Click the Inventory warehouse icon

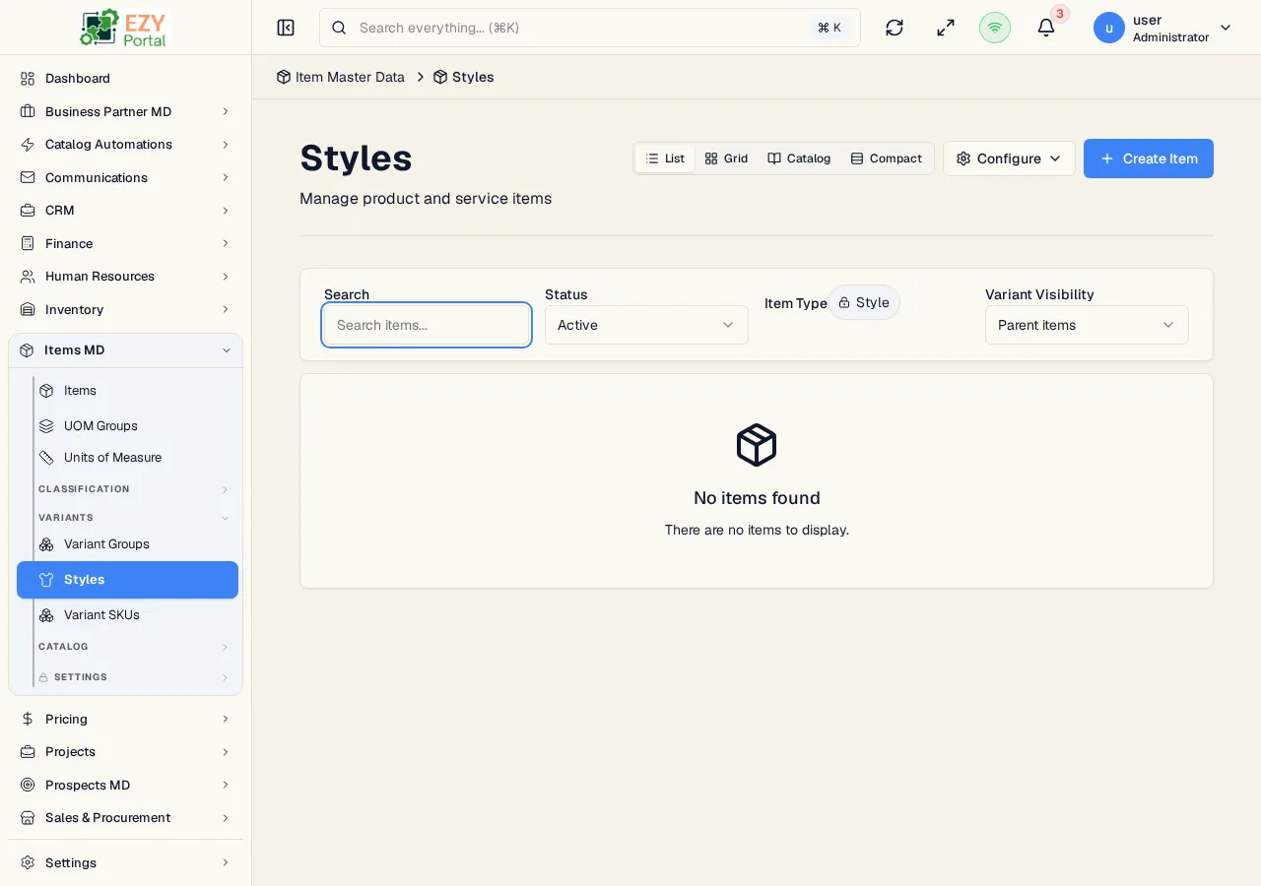coord(28,309)
